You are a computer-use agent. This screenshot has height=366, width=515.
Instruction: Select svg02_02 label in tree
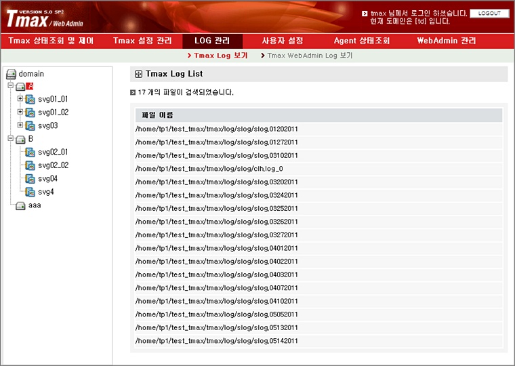54,165
